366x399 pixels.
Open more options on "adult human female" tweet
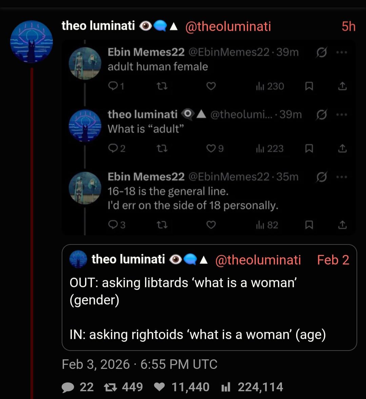pos(342,53)
